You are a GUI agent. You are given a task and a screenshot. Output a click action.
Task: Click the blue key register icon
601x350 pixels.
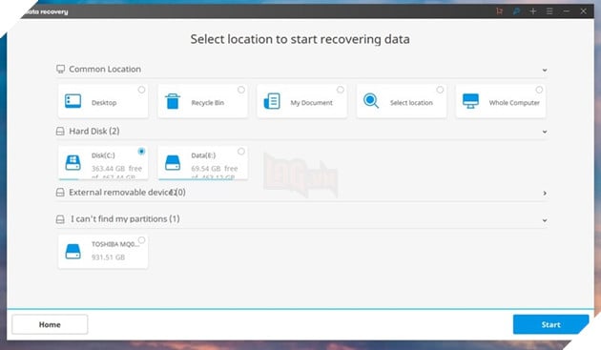tap(516, 11)
